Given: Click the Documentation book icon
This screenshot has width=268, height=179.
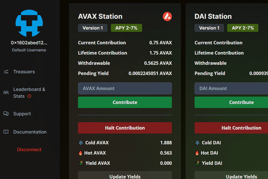Looking at the screenshot, I should [6, 132].
